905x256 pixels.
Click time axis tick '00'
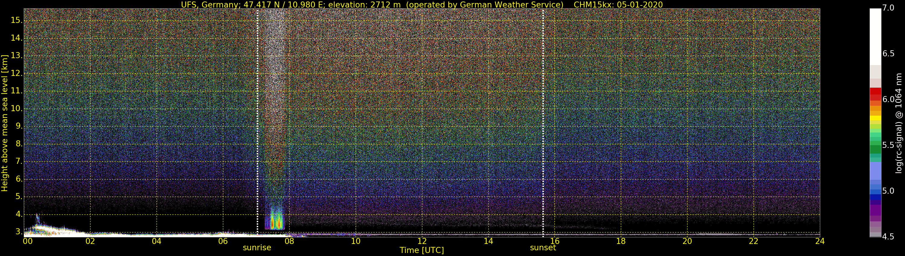27,241
